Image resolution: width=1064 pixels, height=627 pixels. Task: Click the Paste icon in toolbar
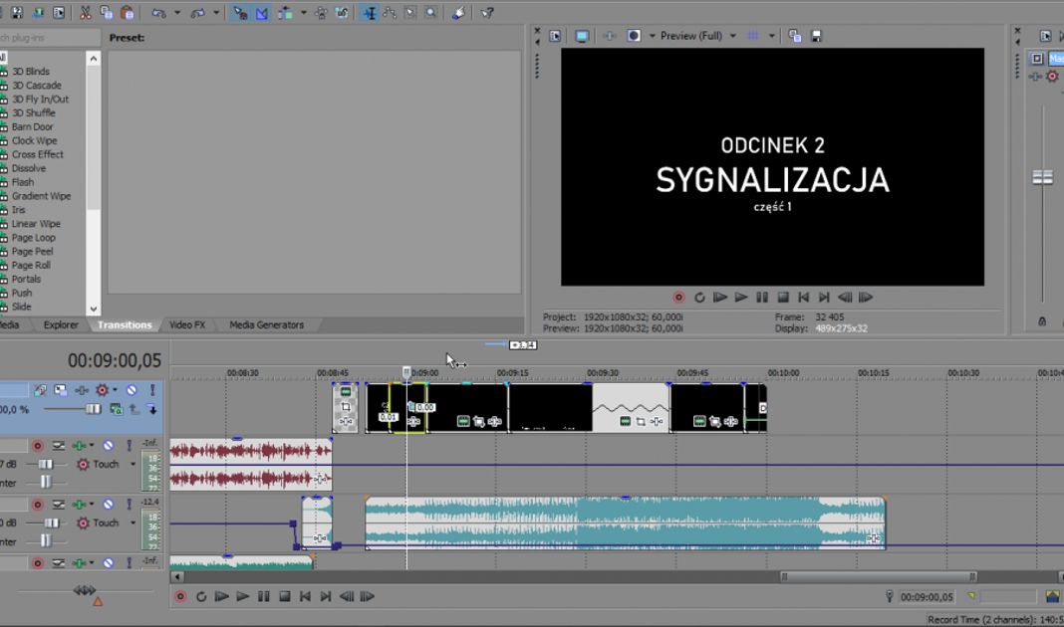(x=128, y=13)
